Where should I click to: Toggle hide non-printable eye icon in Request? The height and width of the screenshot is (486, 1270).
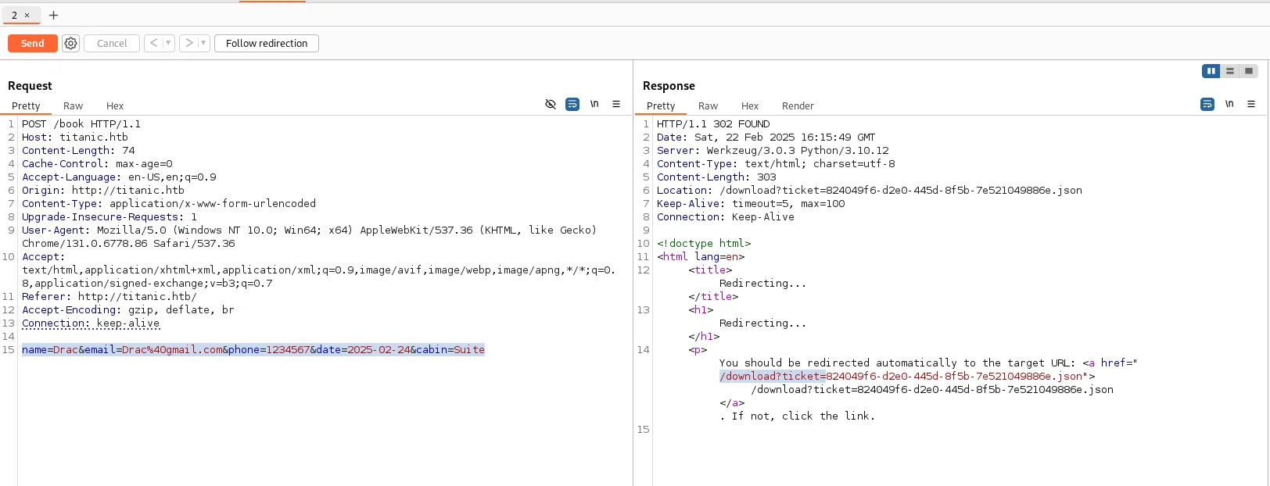(551, 104)
